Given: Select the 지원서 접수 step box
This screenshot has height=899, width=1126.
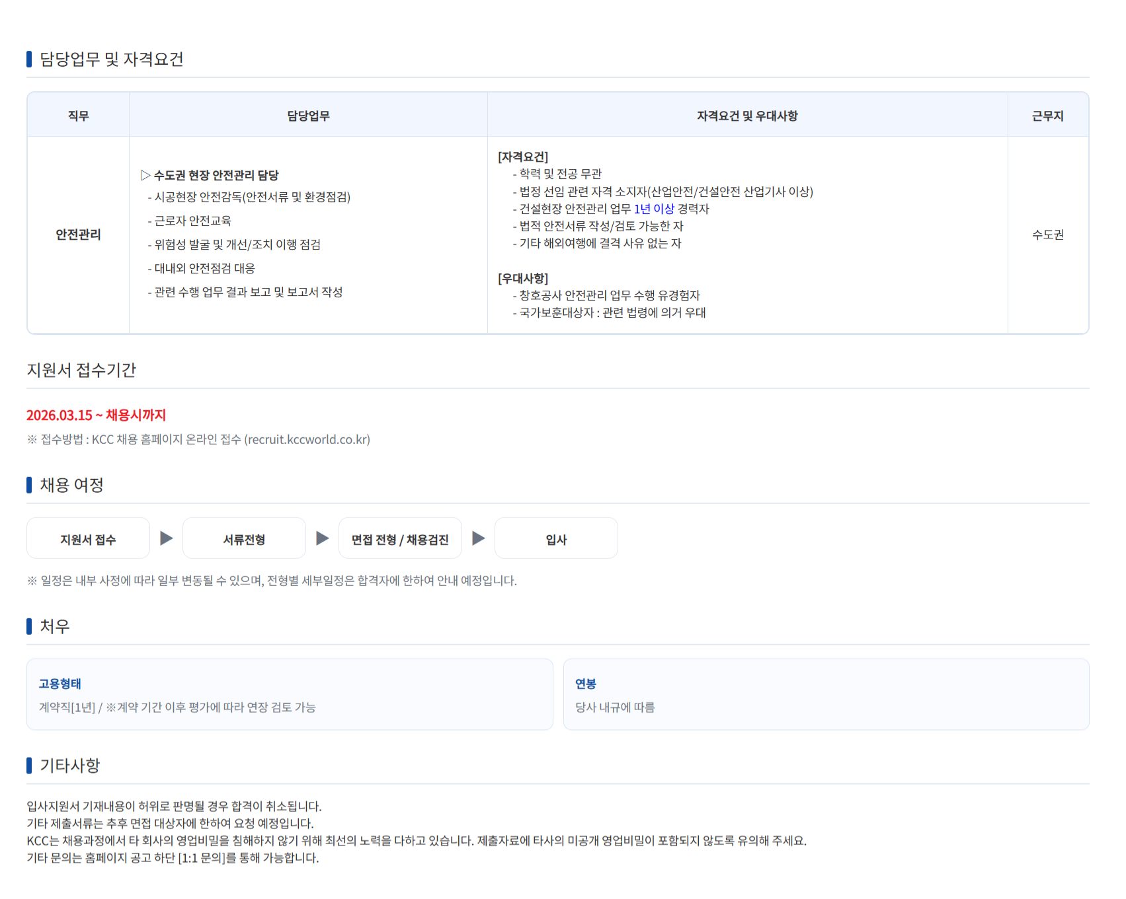Looking at the screenshot, I should [x=88, y=539].
